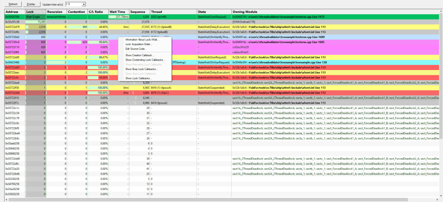Sort by the Address column header

click(15, 12)
